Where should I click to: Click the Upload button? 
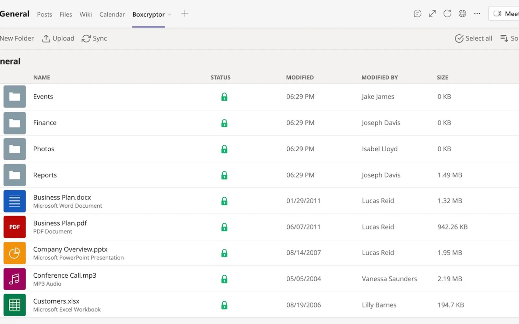[x=58, y=38]
